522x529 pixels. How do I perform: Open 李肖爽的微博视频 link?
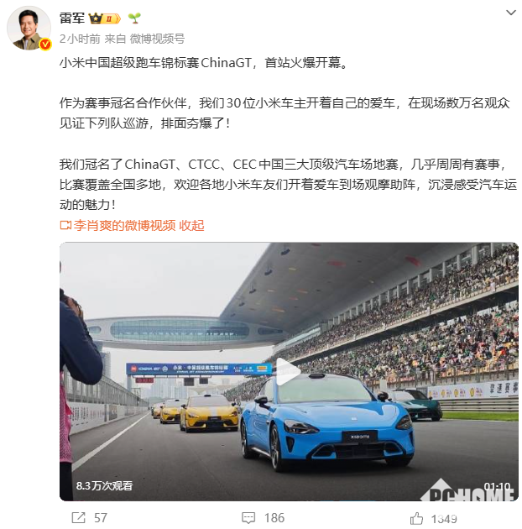click(125, 225)
